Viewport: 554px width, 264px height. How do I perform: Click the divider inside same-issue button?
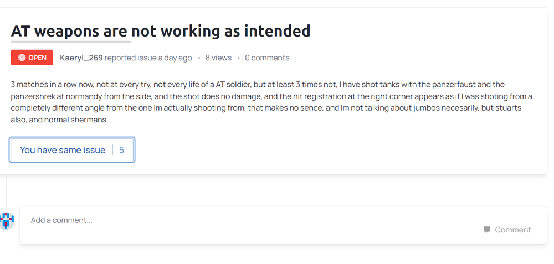pos(112,150)
